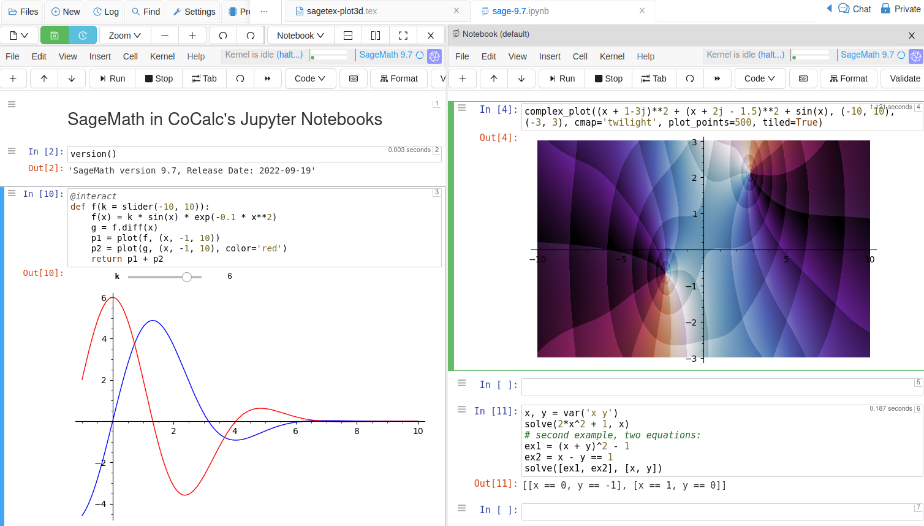Viewport: 924px width, 526px height.
Task: Open the Zoom dropdown
Action: pyautogui.click(x=124, y=36)
